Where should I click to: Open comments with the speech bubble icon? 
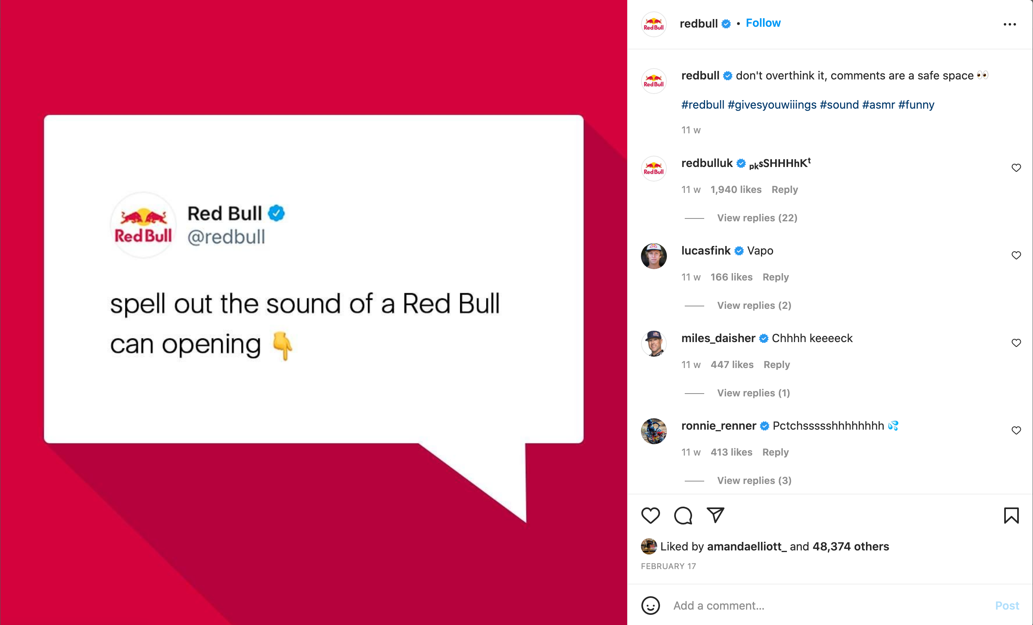coord(683,515)
